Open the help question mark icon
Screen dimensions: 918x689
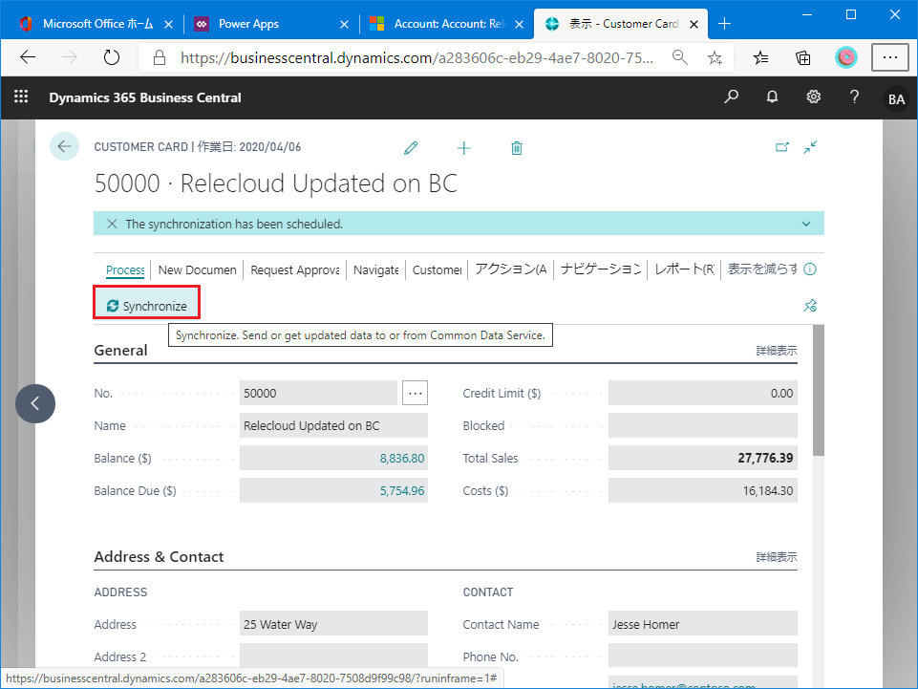coord(854,97)
